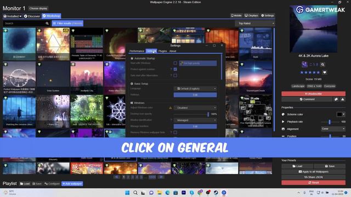Switch to Plugins tab in Settings
Image resolution: width=351 pixels, height=197 pixels.
[162, 51]
